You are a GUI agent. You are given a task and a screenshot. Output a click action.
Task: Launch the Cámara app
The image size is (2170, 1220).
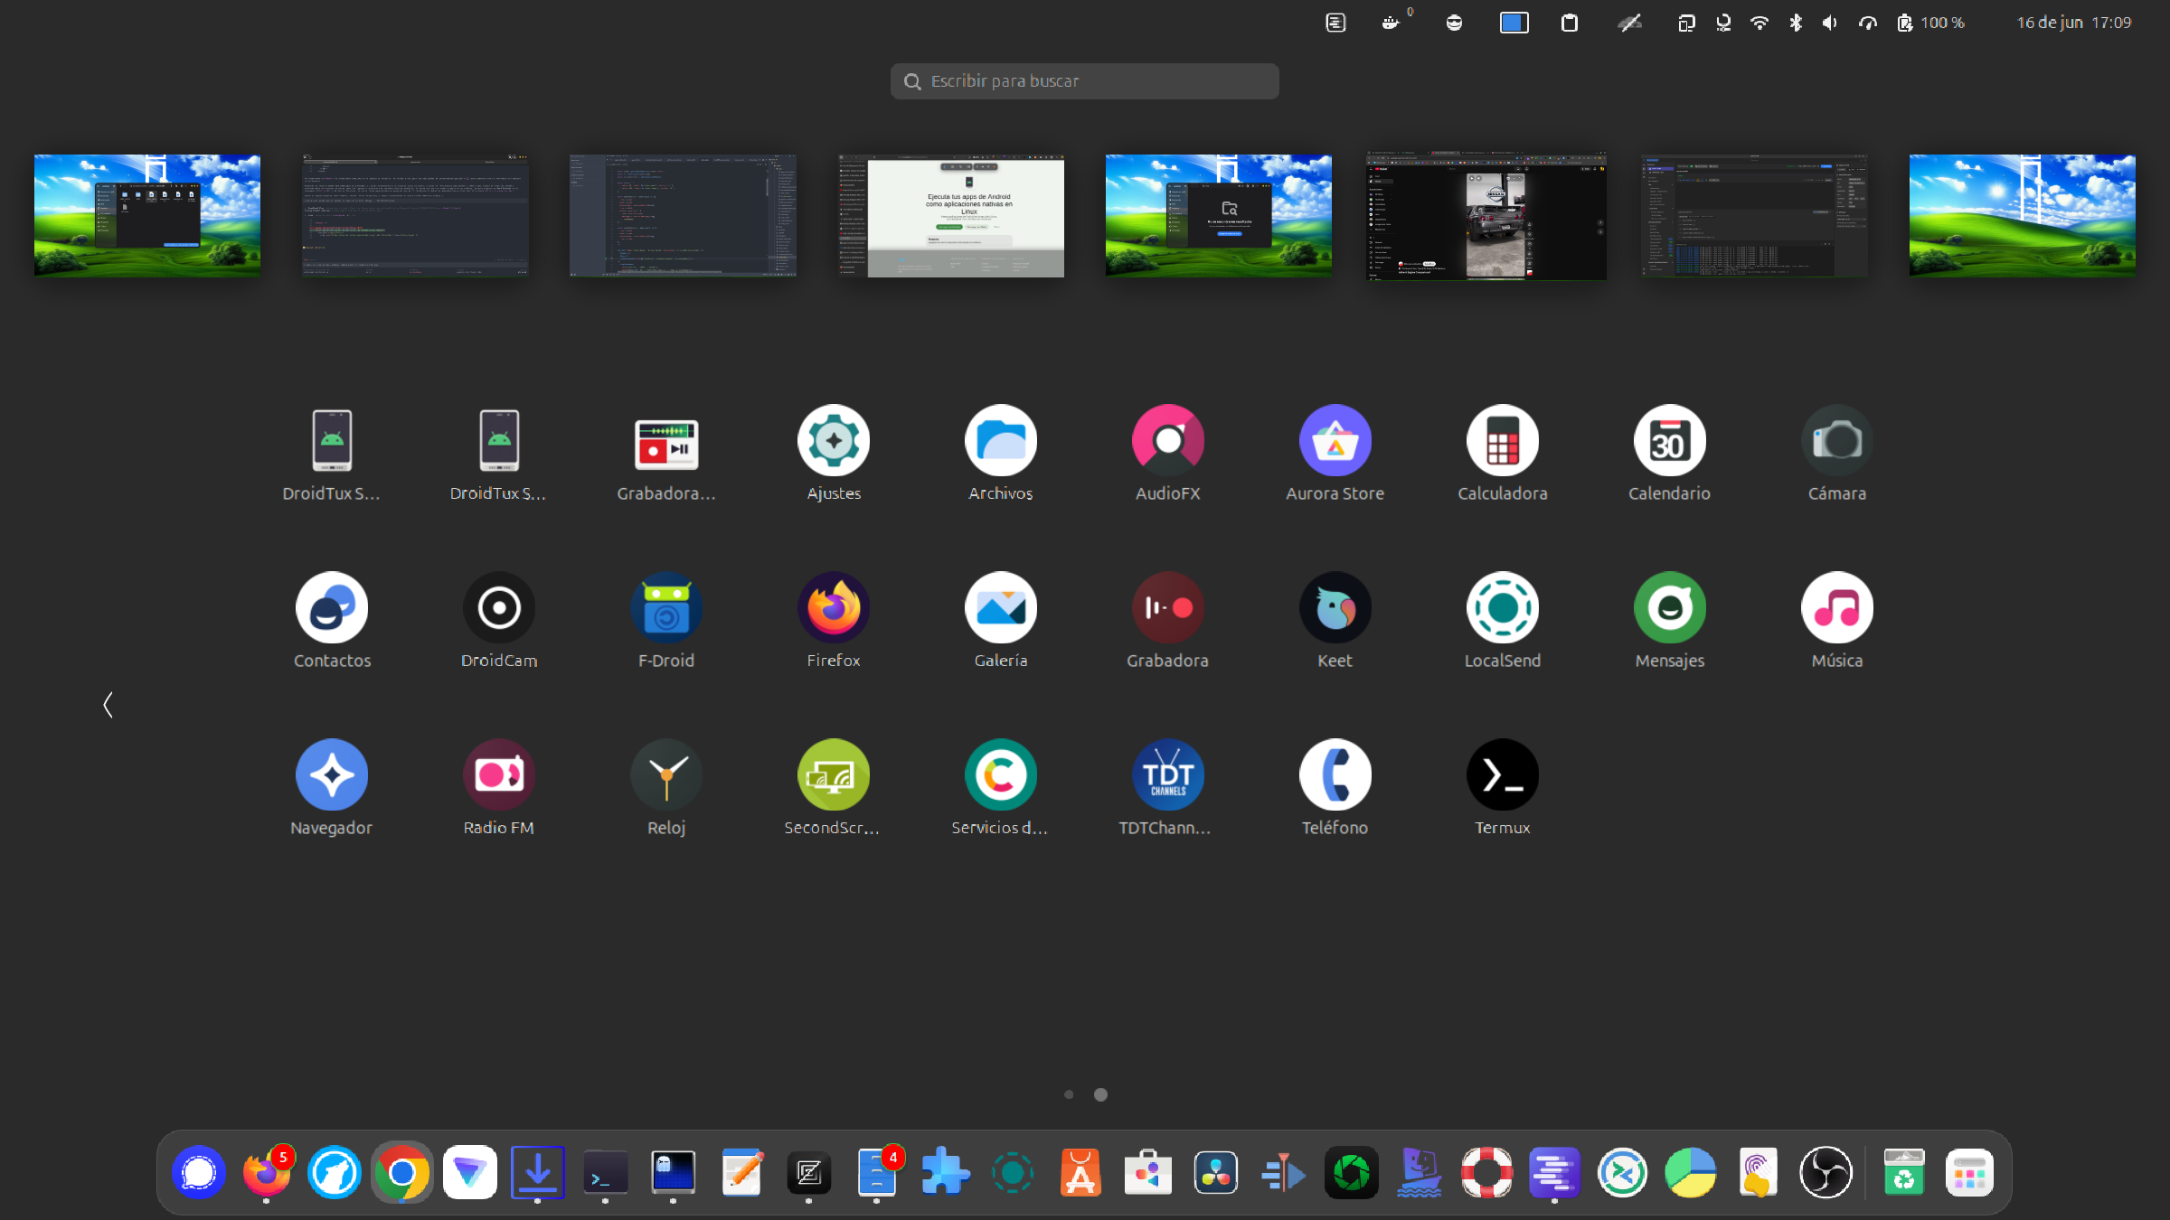point(1837,441)
